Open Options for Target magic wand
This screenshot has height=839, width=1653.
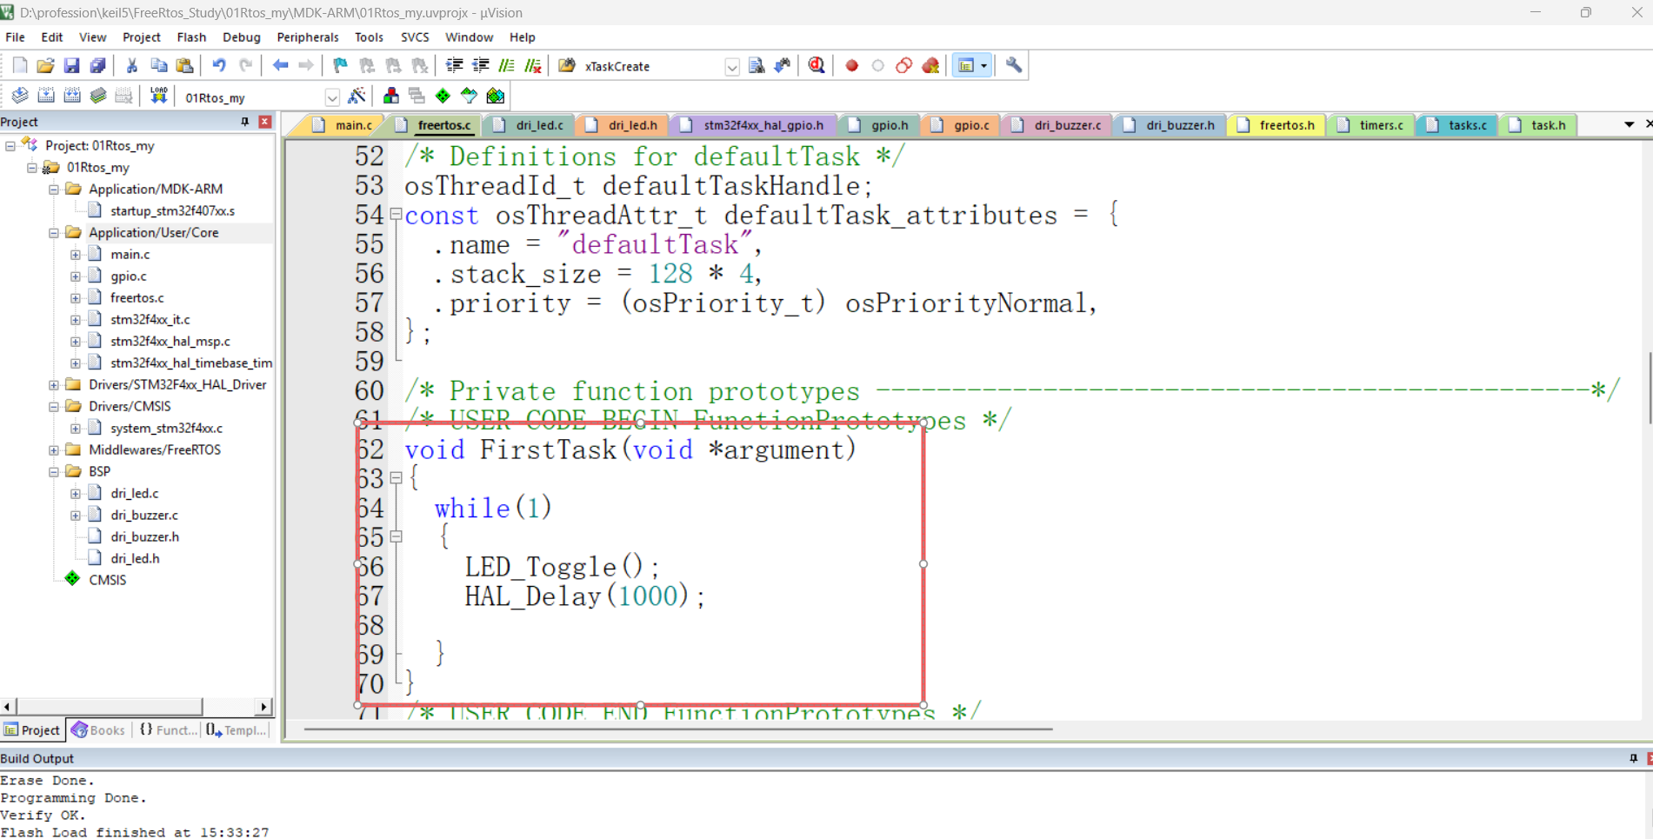click(357, 97)
